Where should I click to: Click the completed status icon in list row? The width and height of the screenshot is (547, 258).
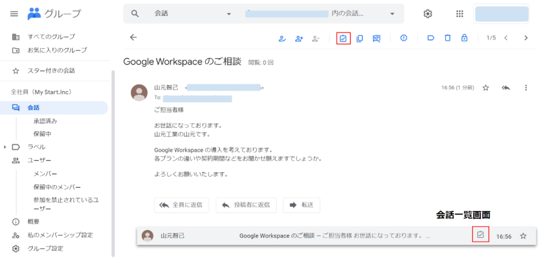pos(480,234)
